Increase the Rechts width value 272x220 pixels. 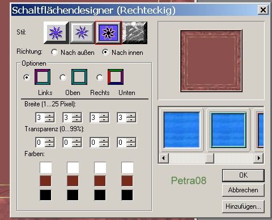click(104, 115)
